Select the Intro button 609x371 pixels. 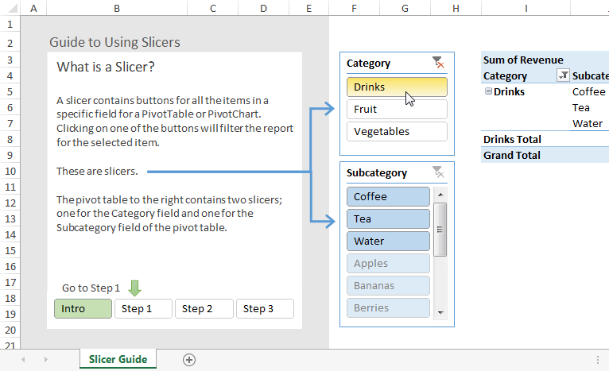[x=83, y=309]
